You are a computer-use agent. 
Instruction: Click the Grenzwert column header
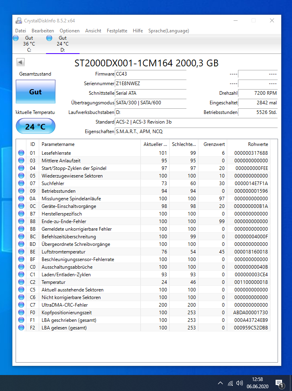213,144
